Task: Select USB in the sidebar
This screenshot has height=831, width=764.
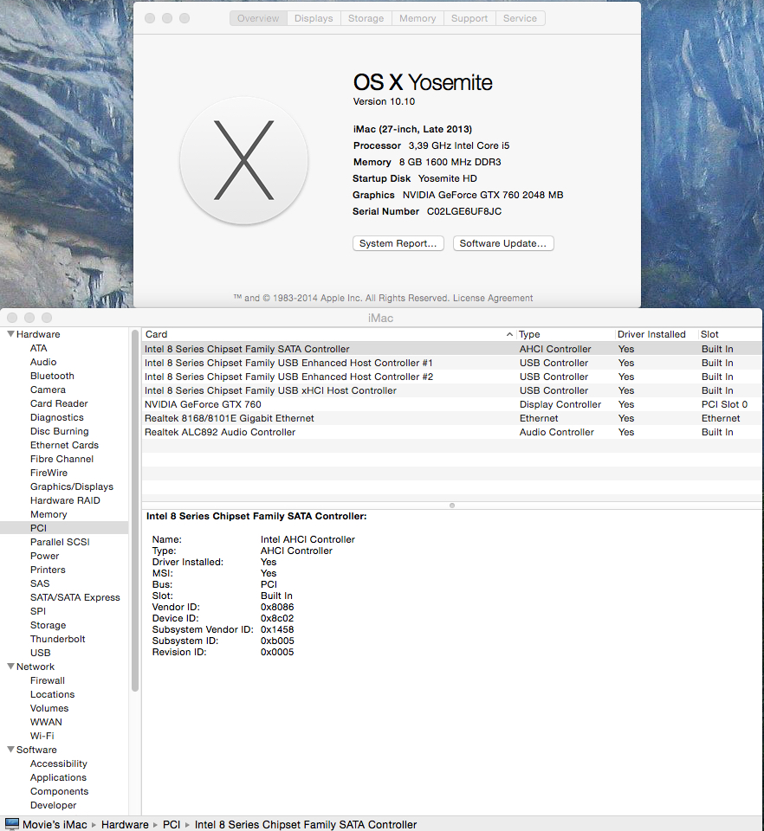Action: 41,653
